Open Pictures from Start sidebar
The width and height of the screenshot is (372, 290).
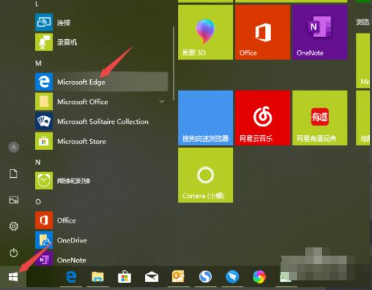point(14,200)
